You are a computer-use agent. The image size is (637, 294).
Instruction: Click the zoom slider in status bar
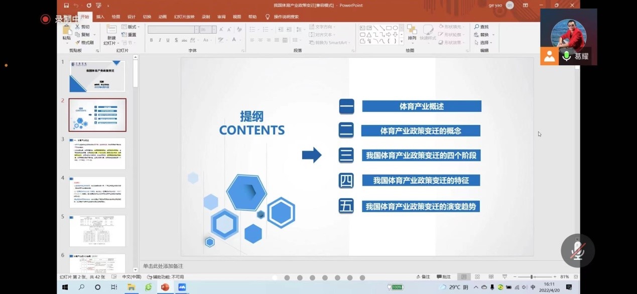click(x=531, y=277)
